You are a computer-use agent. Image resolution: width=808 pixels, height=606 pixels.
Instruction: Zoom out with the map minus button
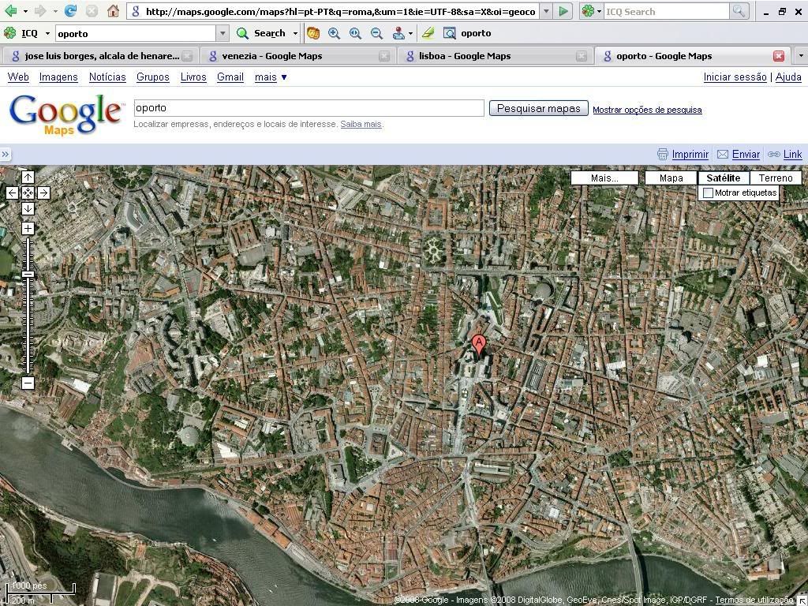[x=28, y=383]
